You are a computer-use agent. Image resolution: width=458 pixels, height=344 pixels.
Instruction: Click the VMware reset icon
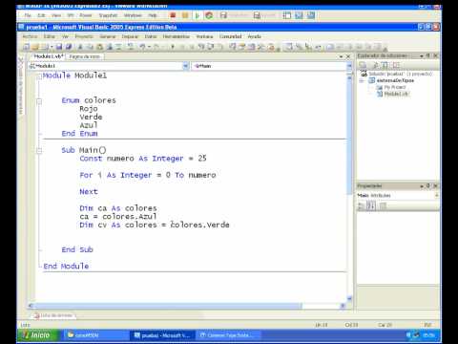point(209,15)
